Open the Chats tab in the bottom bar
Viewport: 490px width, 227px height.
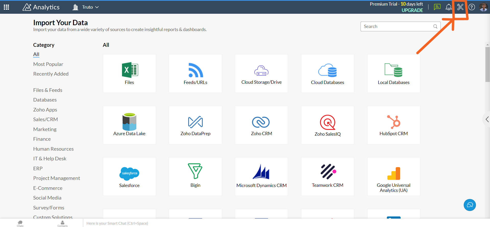click(20, 223)
